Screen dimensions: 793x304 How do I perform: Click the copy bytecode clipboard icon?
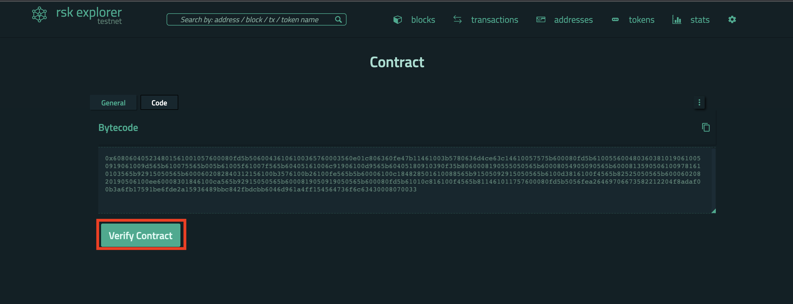click(x=706, y=128)
